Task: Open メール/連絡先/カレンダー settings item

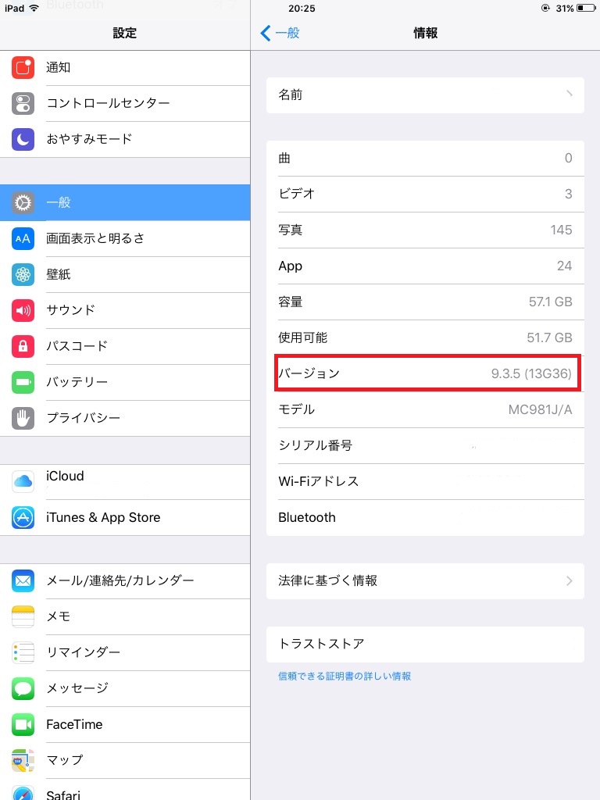Action: (125, 580)
